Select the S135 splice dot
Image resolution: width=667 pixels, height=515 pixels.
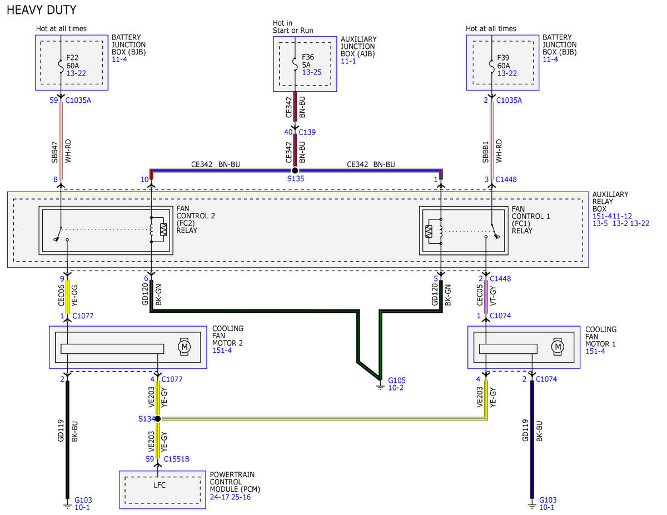coord(295,170)
